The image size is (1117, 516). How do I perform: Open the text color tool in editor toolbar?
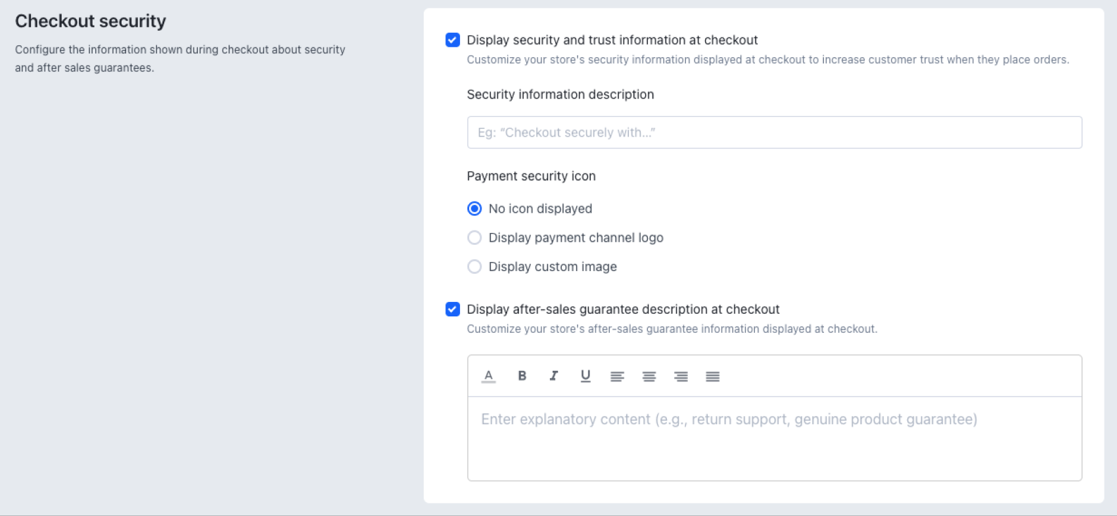488,376
